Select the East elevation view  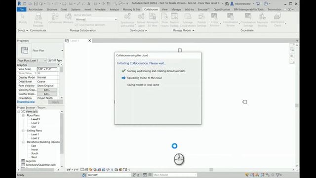click(34, 146)
